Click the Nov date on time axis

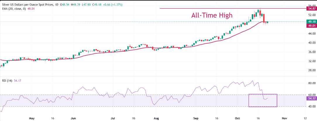pos(284,118)
